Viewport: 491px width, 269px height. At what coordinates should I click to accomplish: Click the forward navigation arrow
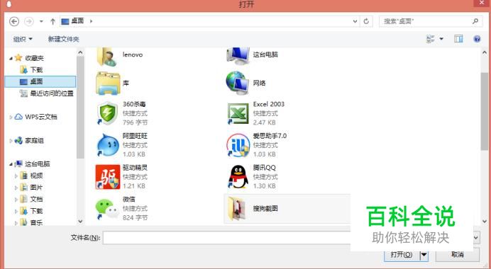(29, 21)
